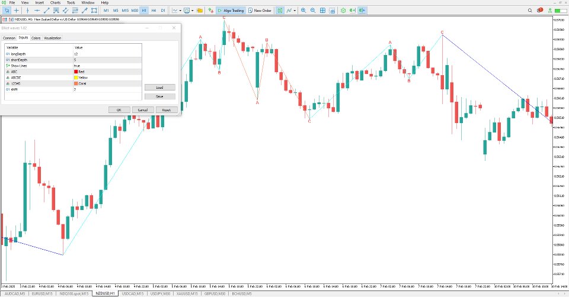Take a chart screenshot
This screenshot has width=569, height=297.
point(332,11)
